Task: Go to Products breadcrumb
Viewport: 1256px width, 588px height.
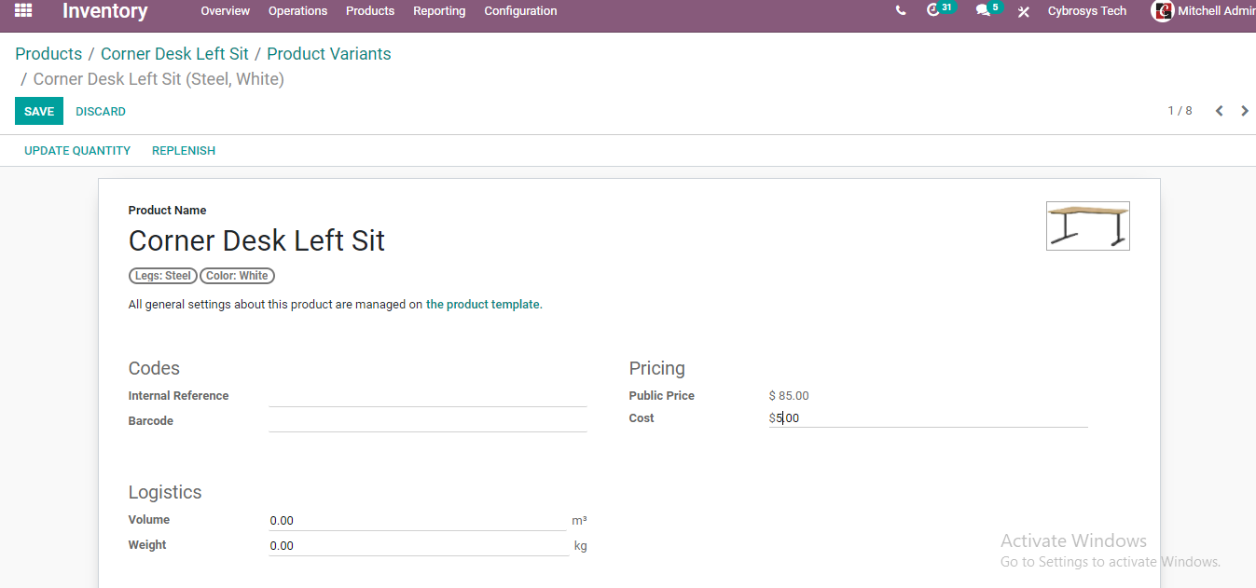Action: [48, 54]
